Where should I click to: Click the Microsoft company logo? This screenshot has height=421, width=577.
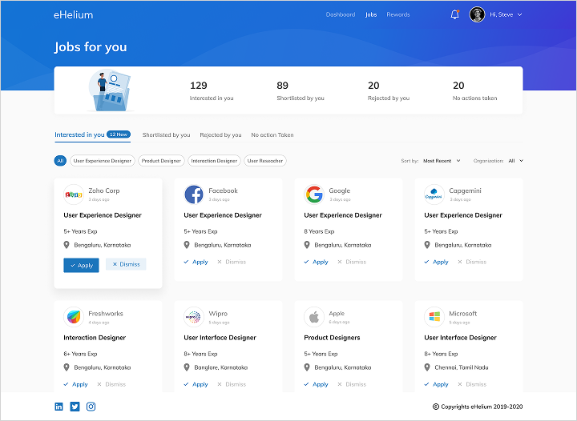pyautogui.click(x=434, y=317)
